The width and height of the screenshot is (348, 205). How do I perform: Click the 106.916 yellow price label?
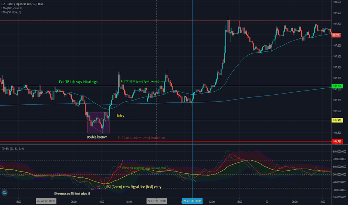(337, 120)
